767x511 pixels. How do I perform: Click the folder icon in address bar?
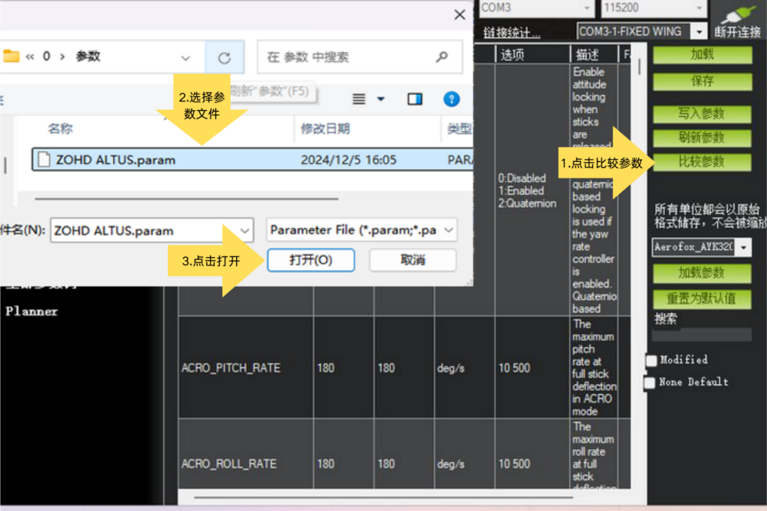[11, 57]
